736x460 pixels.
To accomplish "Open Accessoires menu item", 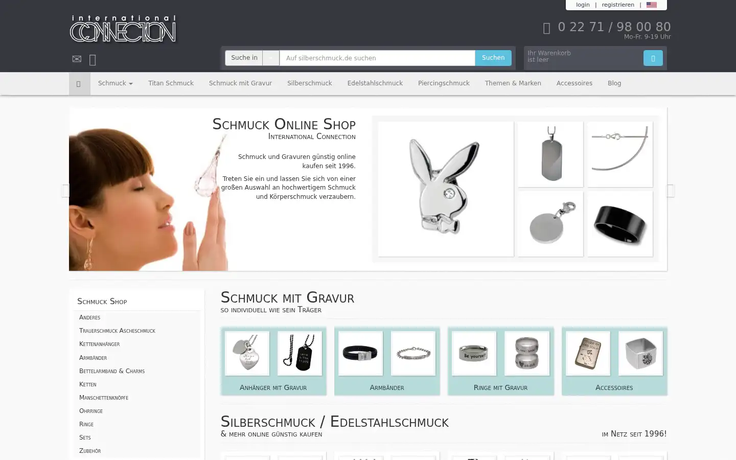I will click(574, 83).
